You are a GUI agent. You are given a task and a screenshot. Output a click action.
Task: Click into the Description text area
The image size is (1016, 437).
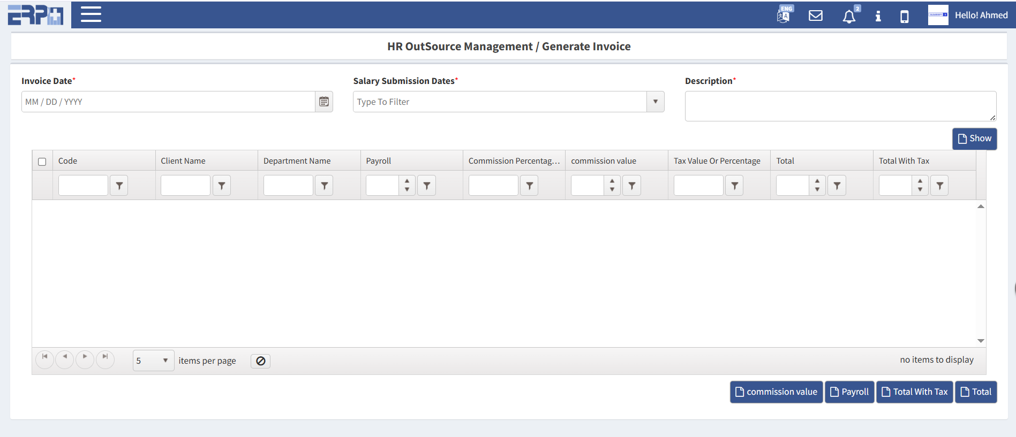tap(840, 106)
